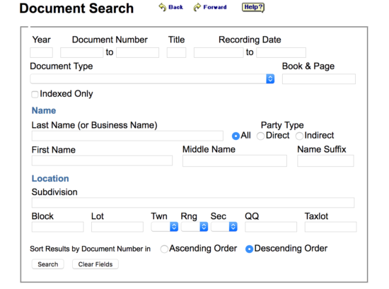Select the Direct party type
389x289 pixels.
(x=260, y=136)
